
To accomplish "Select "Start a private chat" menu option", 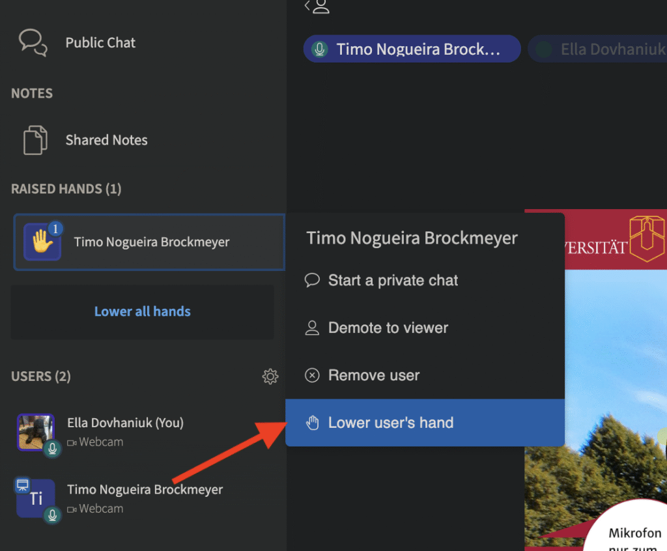I will pyautogui.click(x=393, y=281).
